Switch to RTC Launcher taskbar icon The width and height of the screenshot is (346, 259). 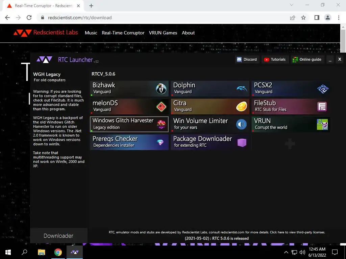tap(75, 252)
